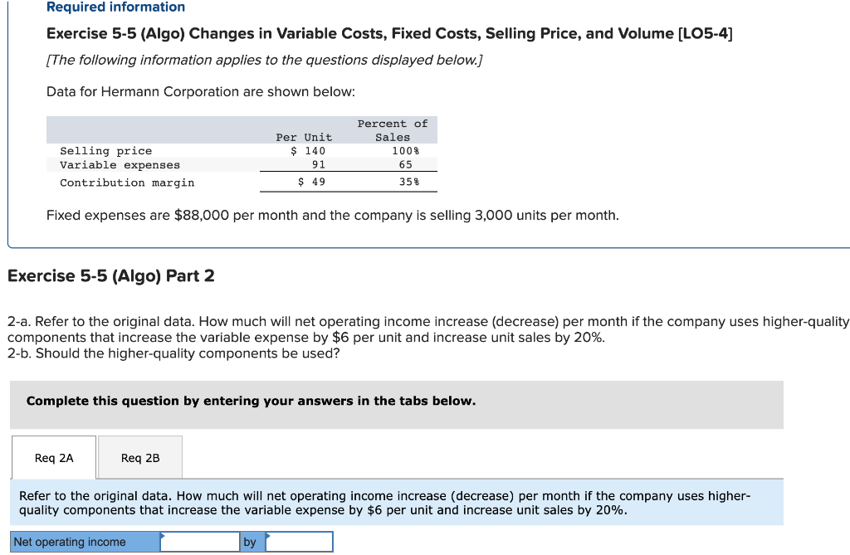Click the Contribution margin value of $49
Screen dimensions: 850x555
coord(310,182)
